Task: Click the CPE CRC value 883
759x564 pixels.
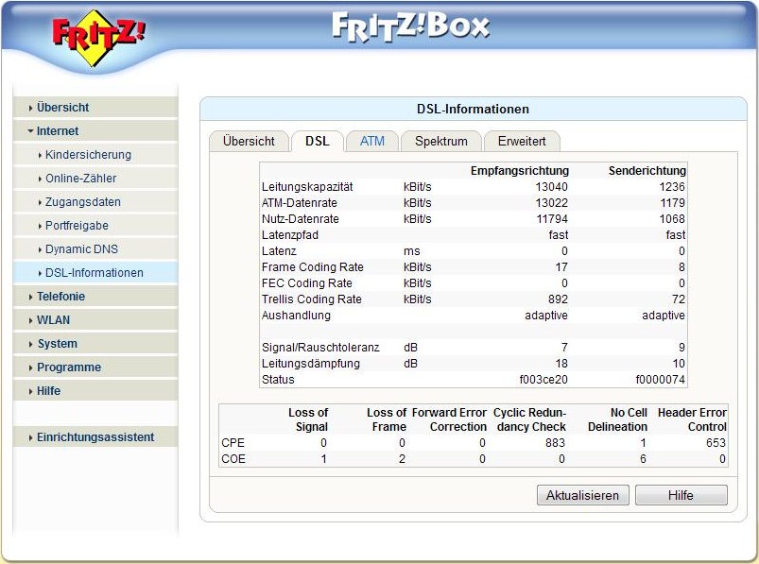Action: coord(555,442)
